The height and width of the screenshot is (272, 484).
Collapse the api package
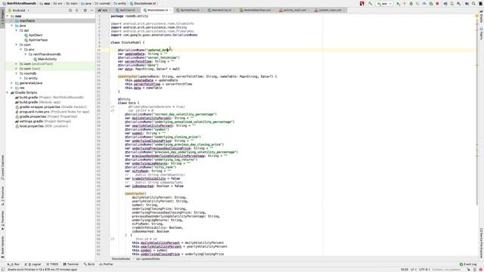[17, 30]
